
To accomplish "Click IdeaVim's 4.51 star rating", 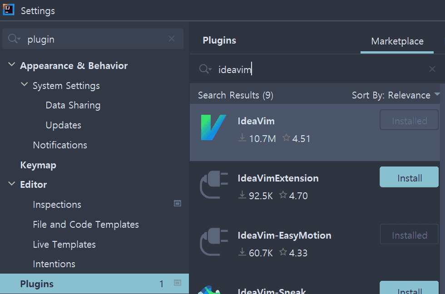I will [x=296, y=139].
